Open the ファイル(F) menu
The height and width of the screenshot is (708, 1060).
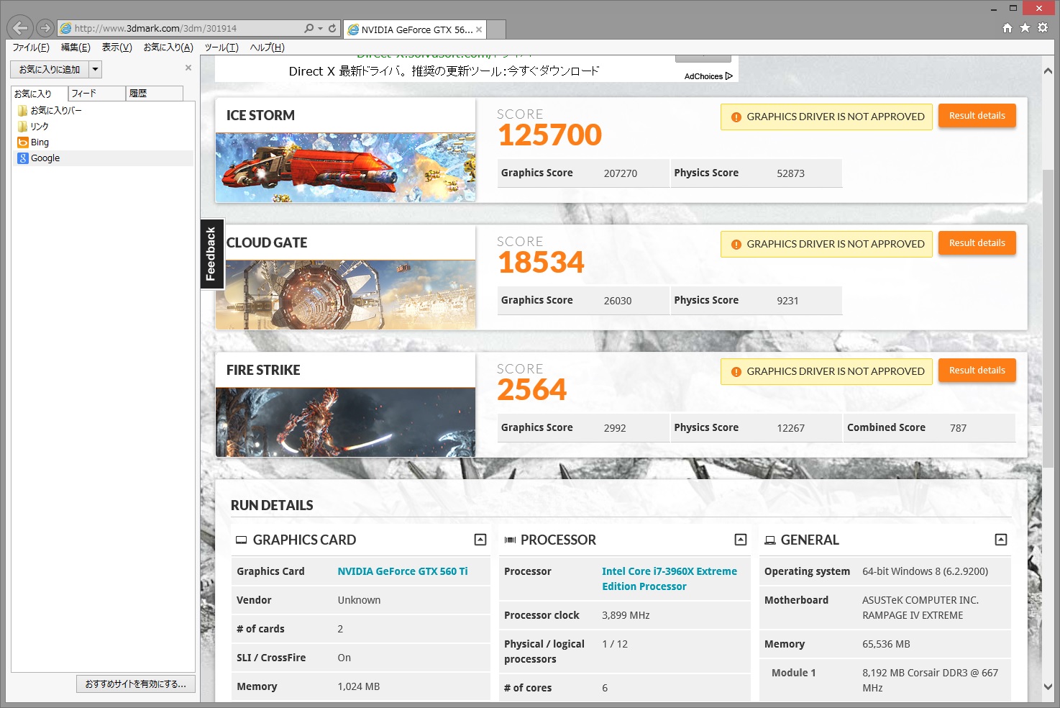coord(31,47)
